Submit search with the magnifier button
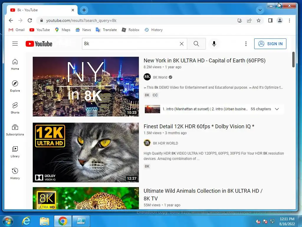 click(x=196, y=44)
